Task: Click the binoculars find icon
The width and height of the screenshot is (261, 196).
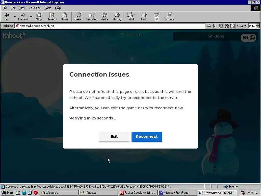Action: pos(227,26)
